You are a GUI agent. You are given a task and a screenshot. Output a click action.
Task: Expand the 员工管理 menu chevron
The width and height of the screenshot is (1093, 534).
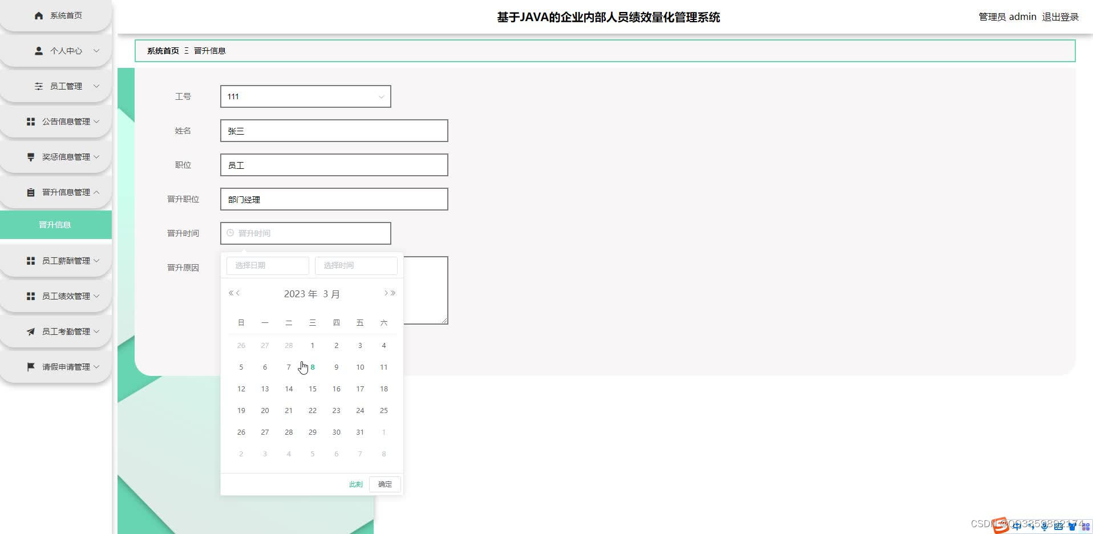pos(96,86)
